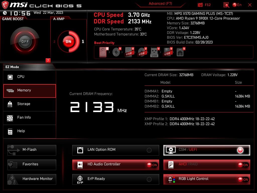The image size is (257, 193).
Task: Select the USB key boot device
Action: [155, 52]
